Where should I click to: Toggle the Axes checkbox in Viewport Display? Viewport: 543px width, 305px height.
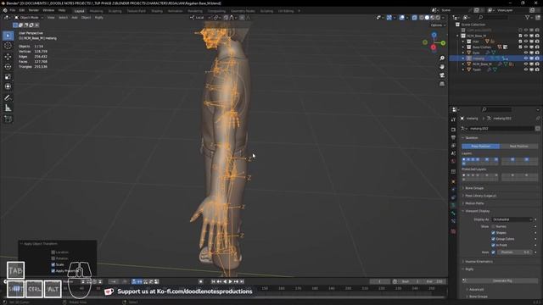click(493, 252)
